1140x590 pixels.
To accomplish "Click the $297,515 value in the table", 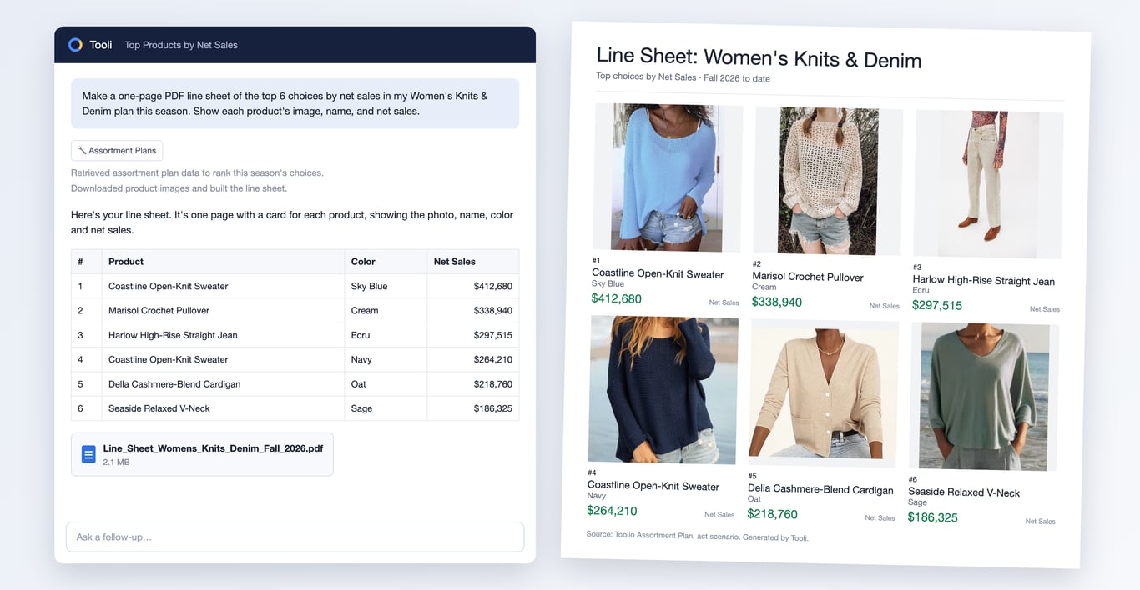I will pyautogui.click(x=493, y=335).
